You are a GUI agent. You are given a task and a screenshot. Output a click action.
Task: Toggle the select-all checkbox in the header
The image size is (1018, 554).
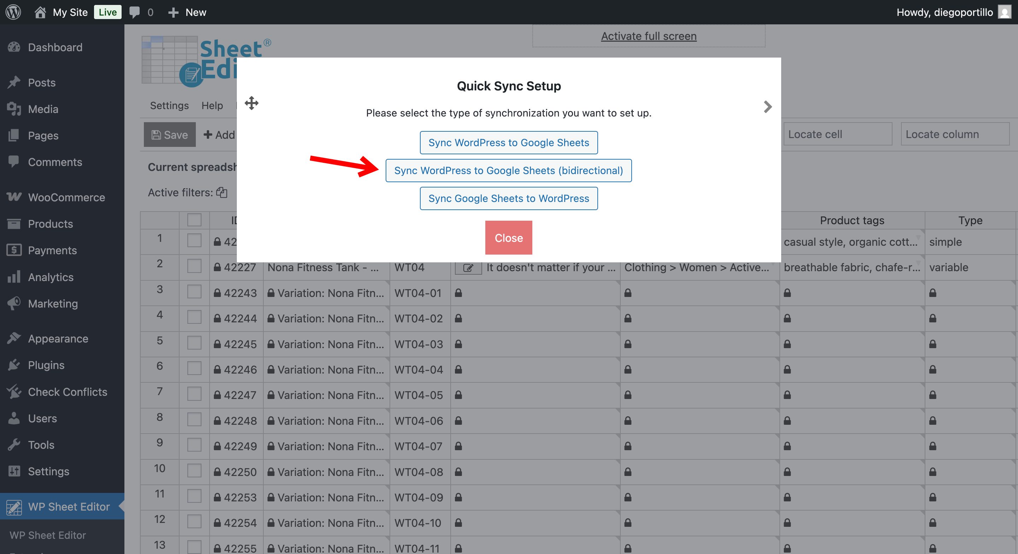194,220
